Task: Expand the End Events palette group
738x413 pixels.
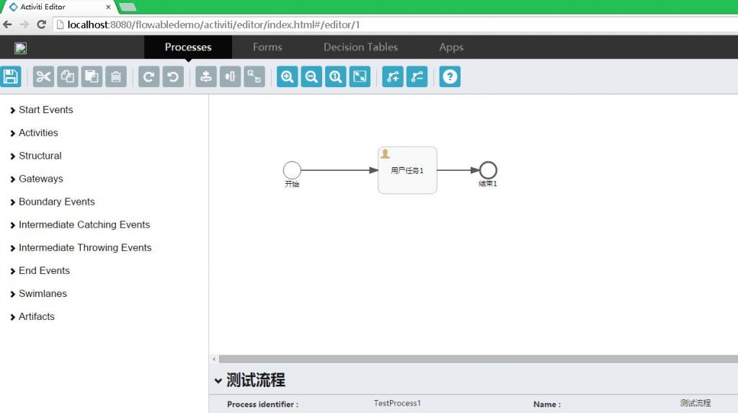Action: click(x=40, y=271)
